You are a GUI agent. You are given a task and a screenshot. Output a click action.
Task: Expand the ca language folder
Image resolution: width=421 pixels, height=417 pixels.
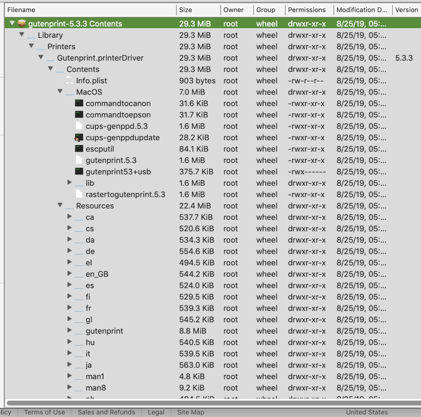[69, 216]
